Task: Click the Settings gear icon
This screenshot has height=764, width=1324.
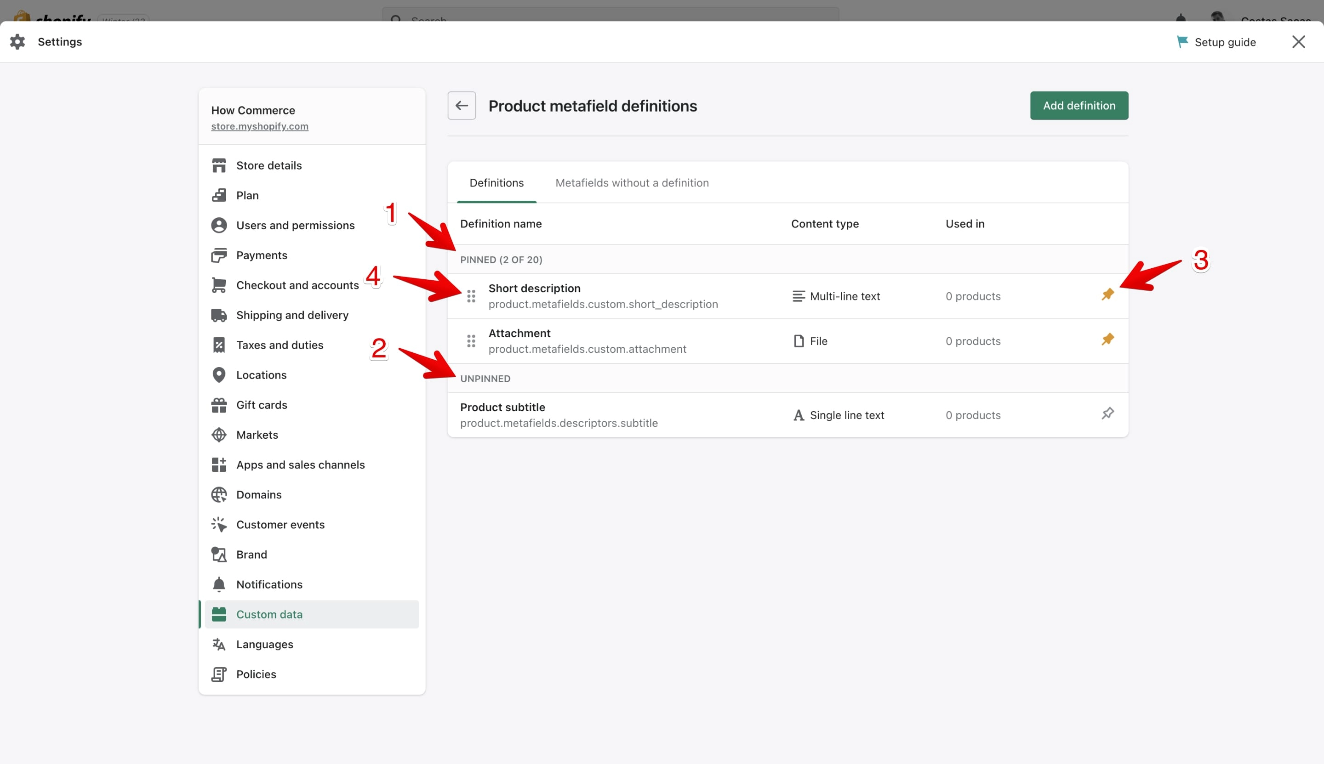Action: [x=17, y=41]
